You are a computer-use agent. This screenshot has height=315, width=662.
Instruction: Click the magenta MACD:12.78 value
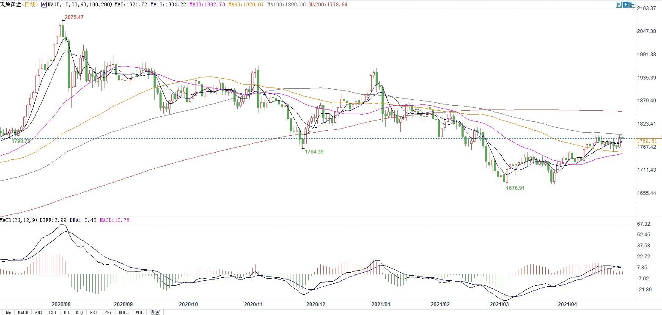click(114, 220)
